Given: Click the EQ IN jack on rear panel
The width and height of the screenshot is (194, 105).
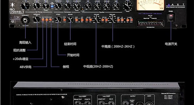Looking at the screenshot, I should point(111,102).
